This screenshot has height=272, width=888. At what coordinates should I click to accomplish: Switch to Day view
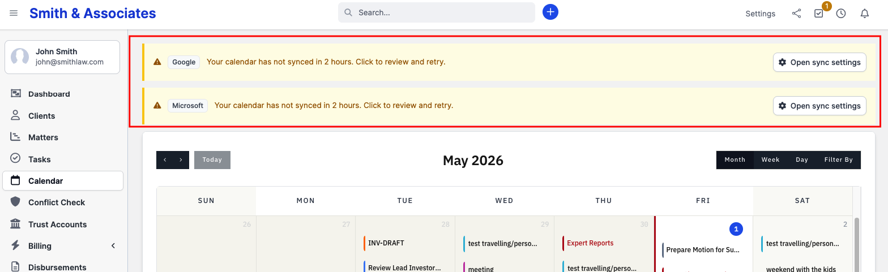802,160
